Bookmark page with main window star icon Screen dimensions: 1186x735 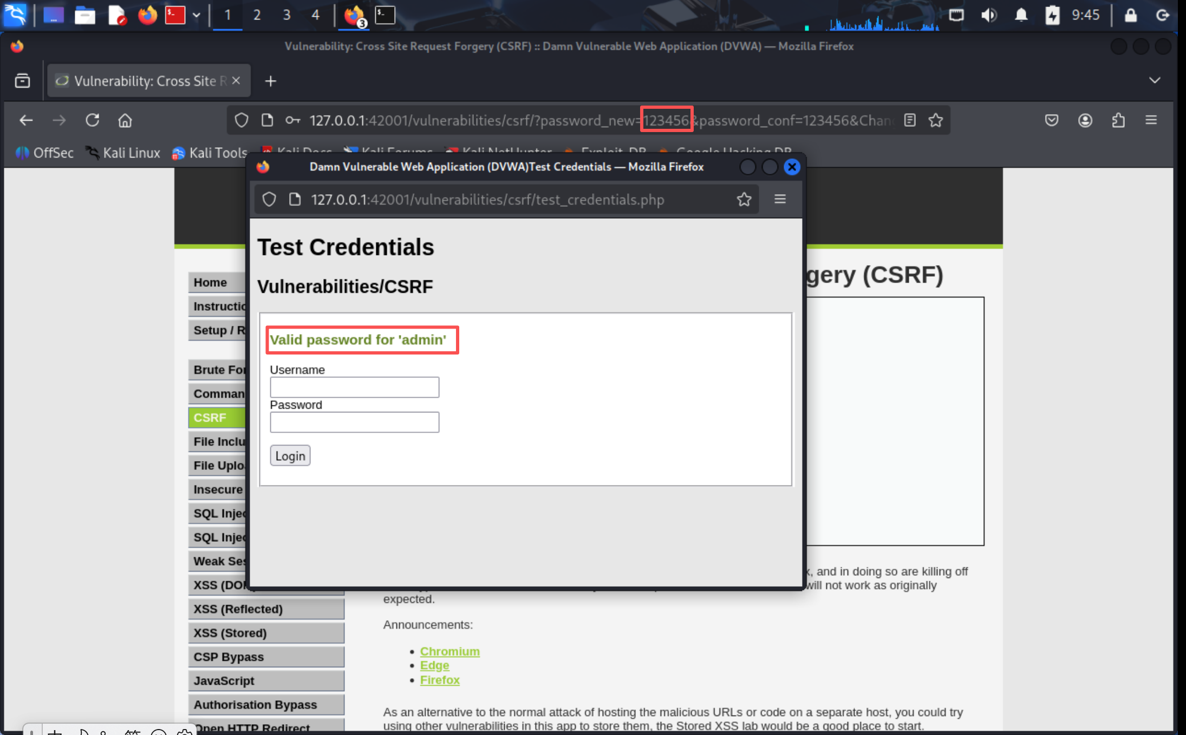[935, 120]
